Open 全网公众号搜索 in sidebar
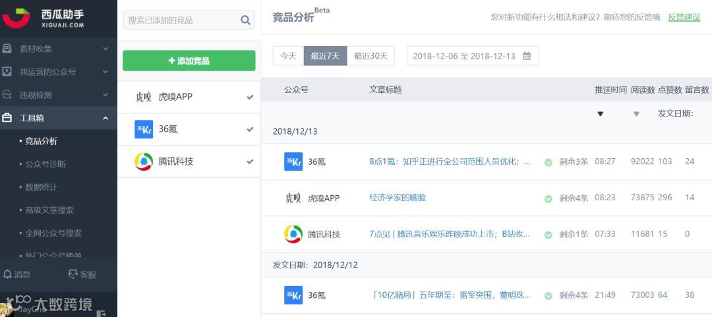Screen dimensions: 712x317 tap(53, 233)
